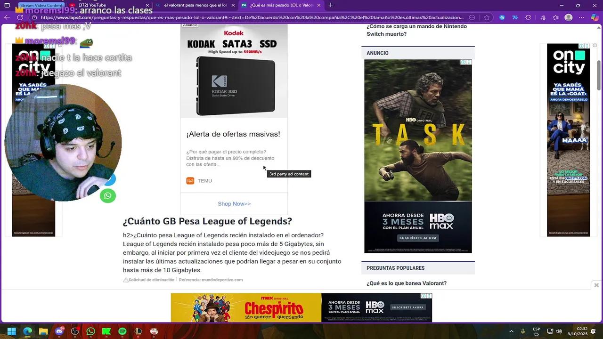603x339 pixels.
Task: Reload the current page
Action: pyautogui.click(x=20, y=17)
